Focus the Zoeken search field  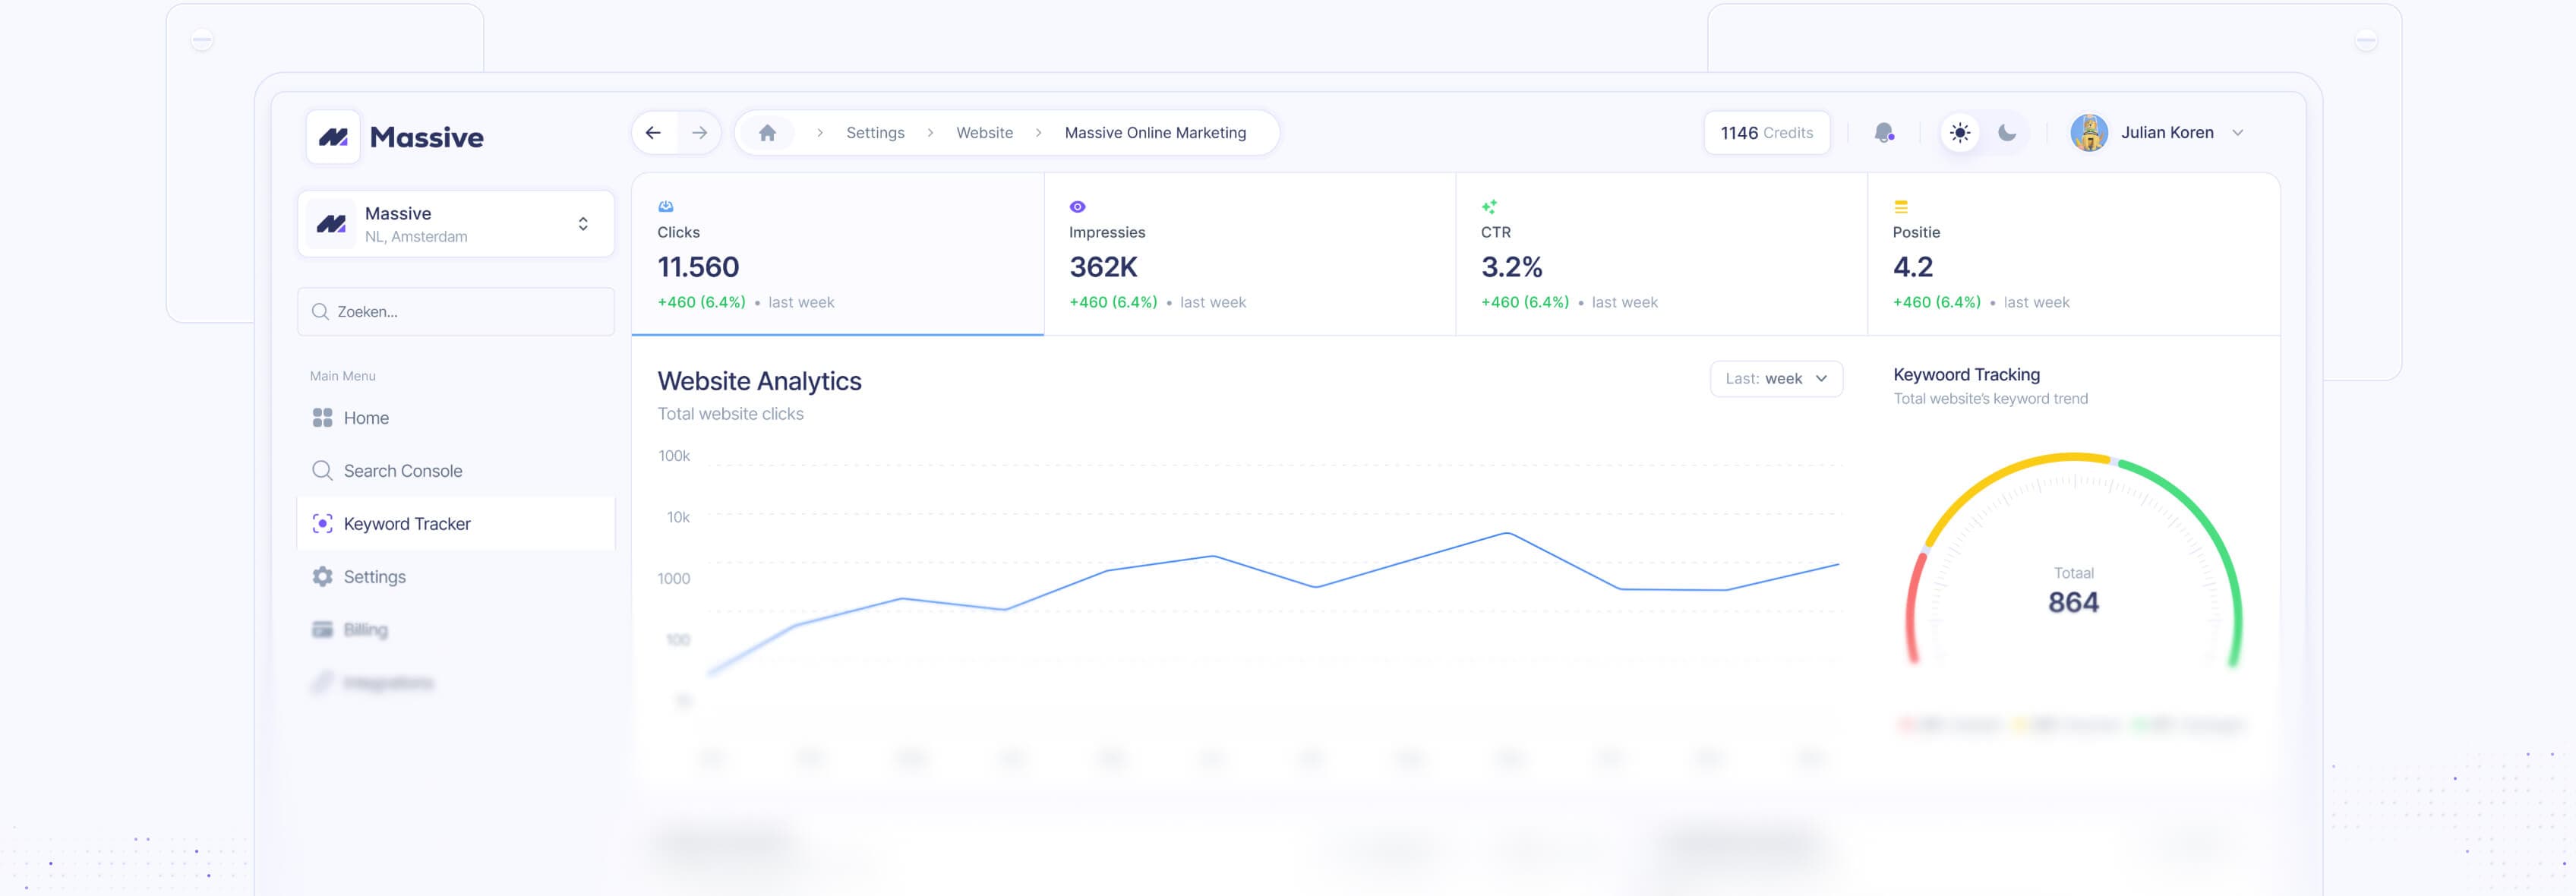[456, 312]
